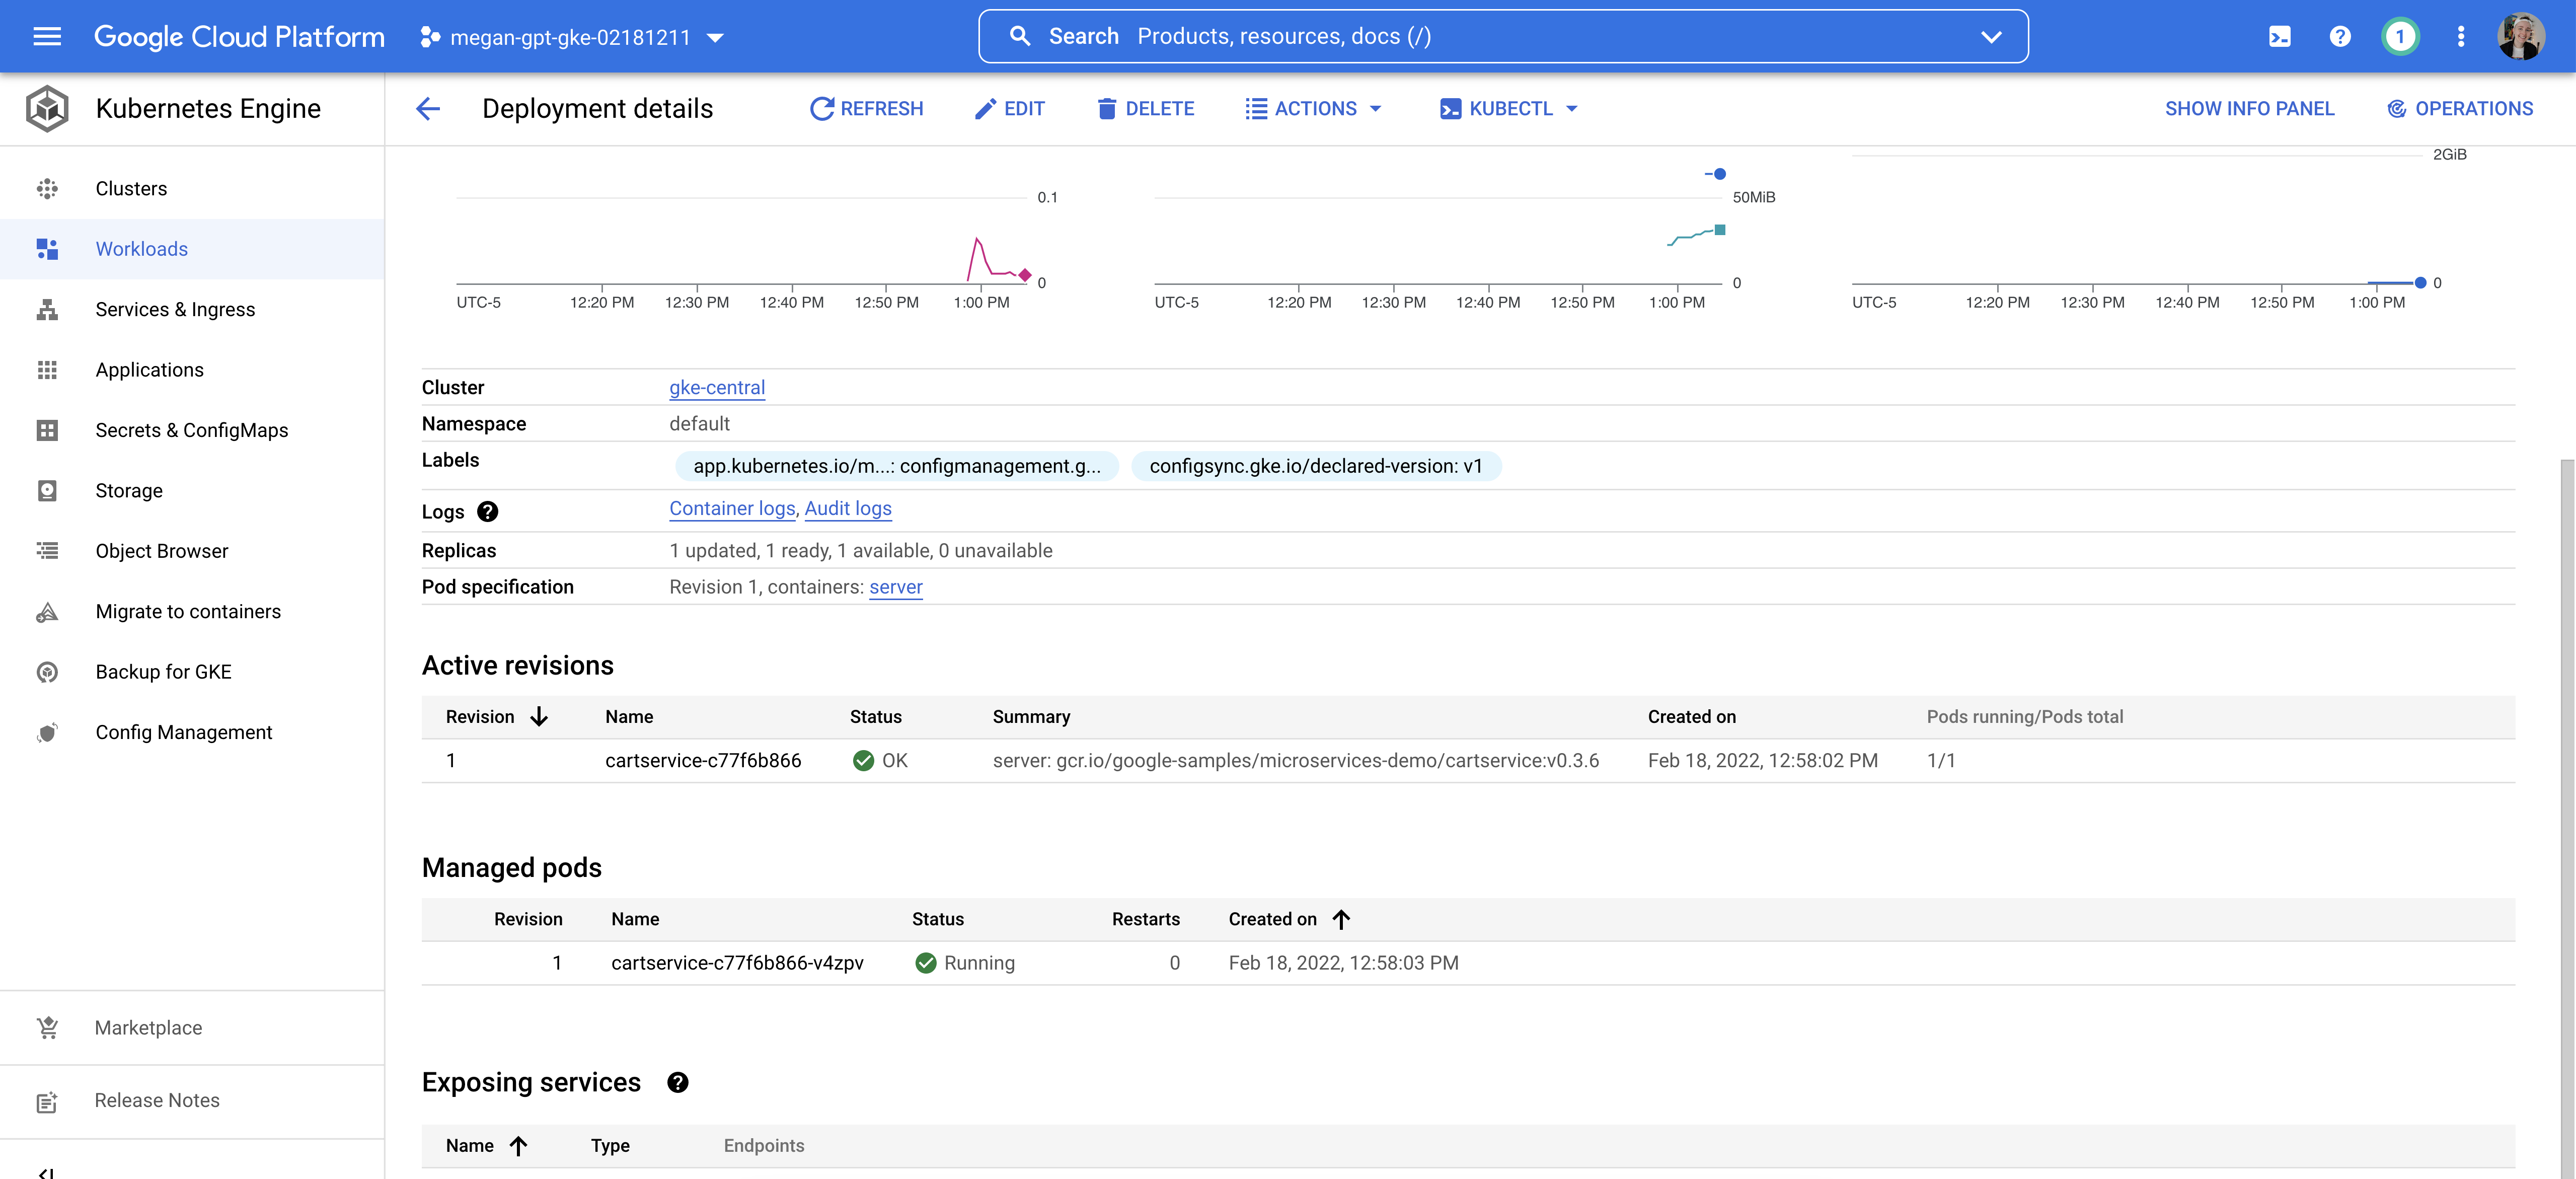
Task: Click the OPERATIONS button
Action: (2459, 108)
